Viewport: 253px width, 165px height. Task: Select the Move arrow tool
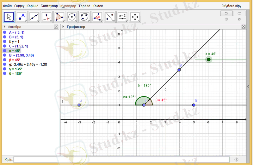pyautogui.click(x=9, y=17)
